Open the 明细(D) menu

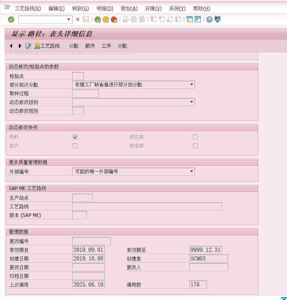coord(105,9)
